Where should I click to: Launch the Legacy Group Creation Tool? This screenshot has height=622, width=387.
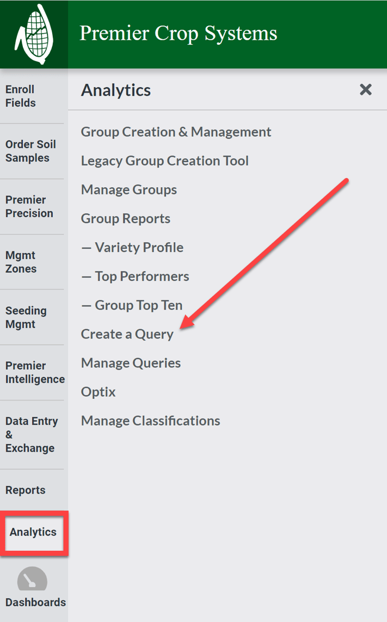pyautogui.click(x=164, y=161)
